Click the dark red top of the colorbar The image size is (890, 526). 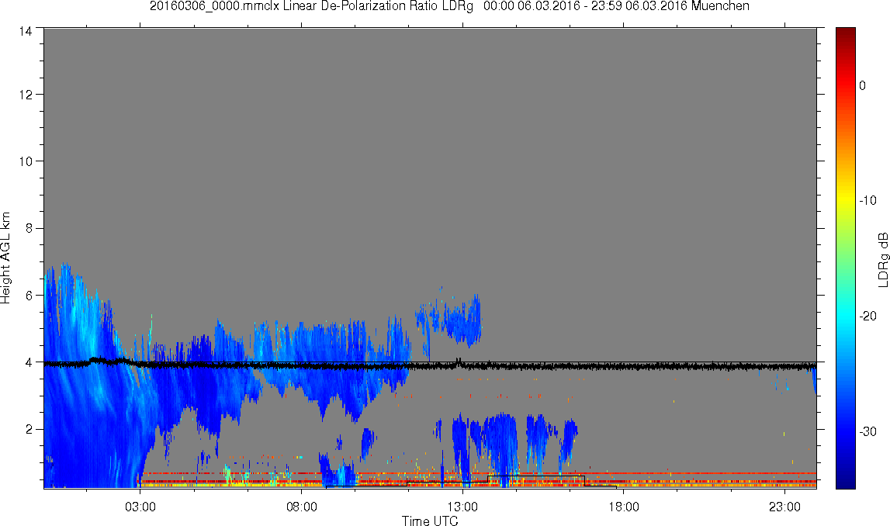[845, 34]
